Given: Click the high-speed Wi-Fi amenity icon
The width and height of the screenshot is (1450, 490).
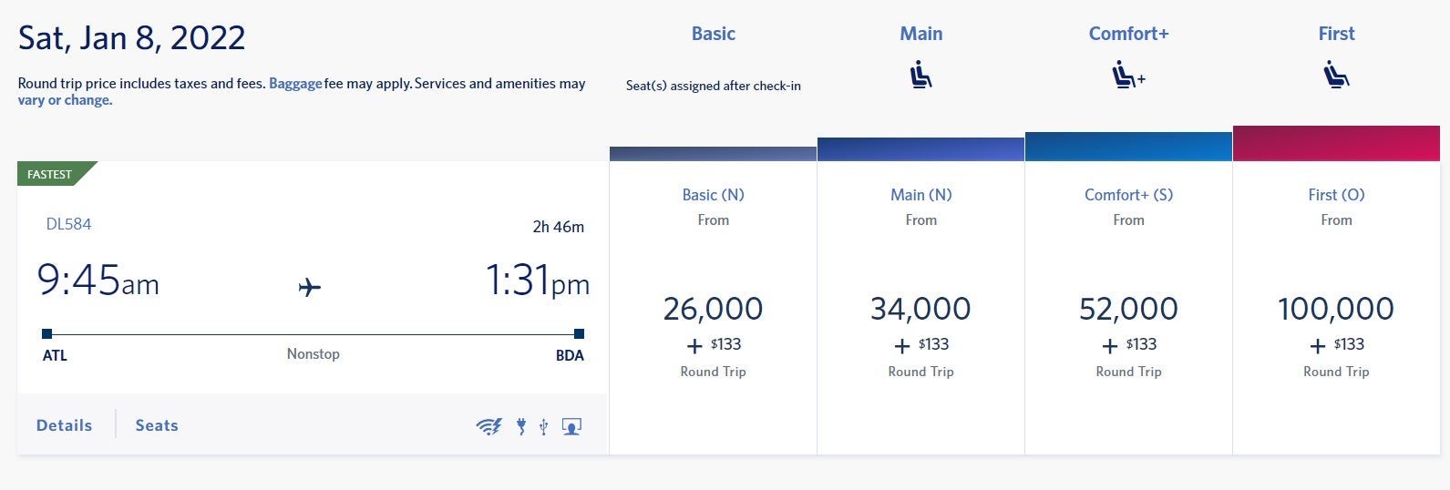Looking at the screenshot, I should 488,426.
